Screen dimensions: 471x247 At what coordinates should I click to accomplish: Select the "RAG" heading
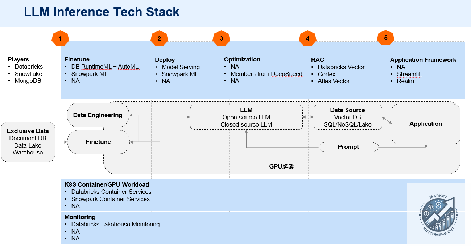coord(318,60)
